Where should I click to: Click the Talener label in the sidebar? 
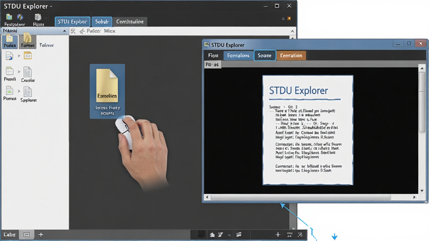pos(47,45)
